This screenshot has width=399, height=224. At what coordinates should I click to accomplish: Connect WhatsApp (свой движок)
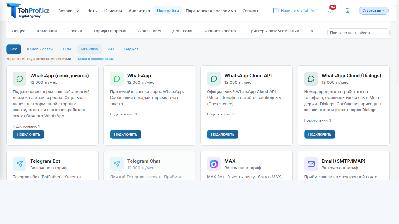pyautogui.click(x=28, y=134)
